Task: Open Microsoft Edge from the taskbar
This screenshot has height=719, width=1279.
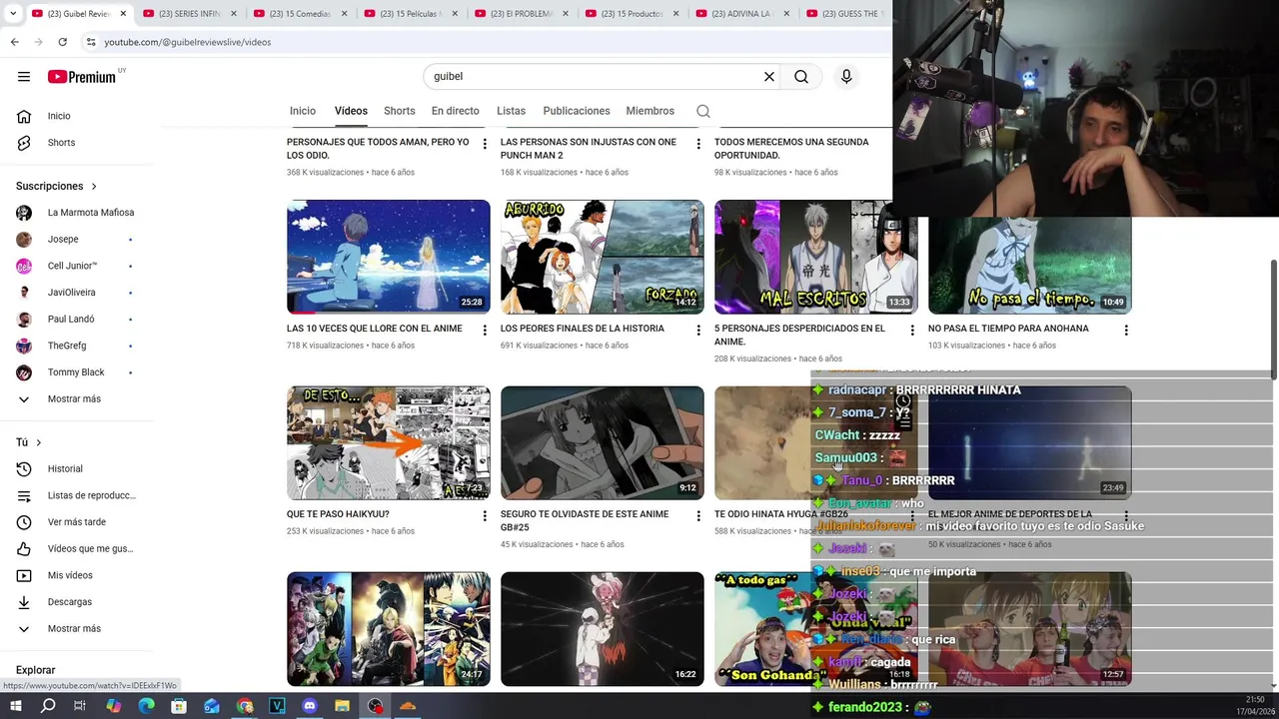Action: pyautogui.click(x=146, y=706)
